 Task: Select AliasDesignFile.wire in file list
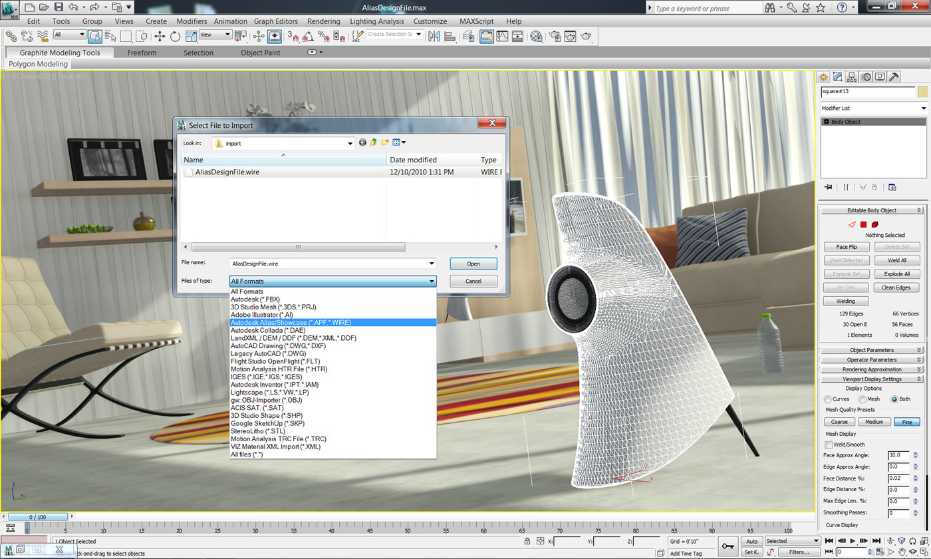tap(227, 172)
